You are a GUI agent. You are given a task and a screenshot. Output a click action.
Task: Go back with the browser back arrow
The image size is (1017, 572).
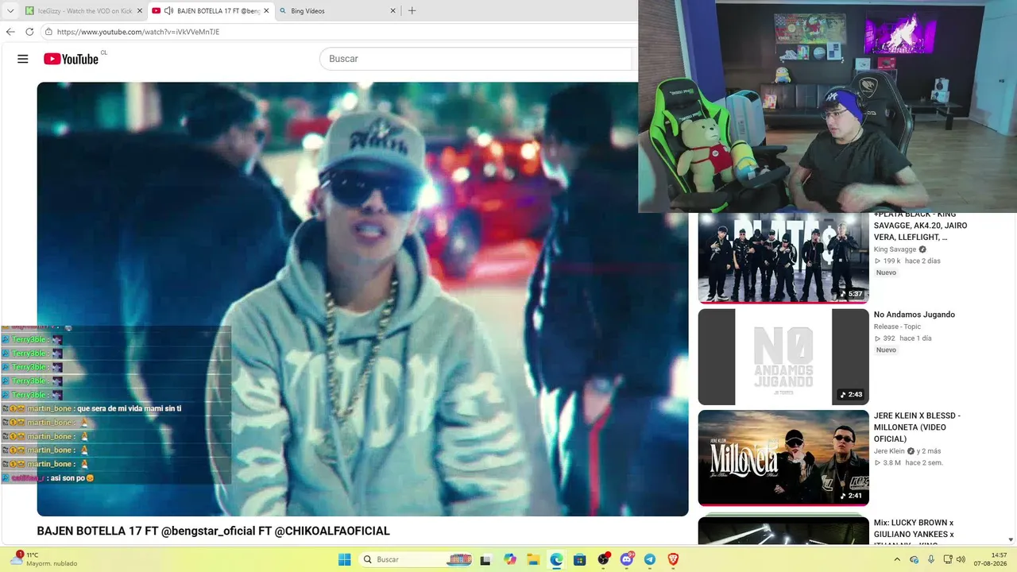coord(10,32)
